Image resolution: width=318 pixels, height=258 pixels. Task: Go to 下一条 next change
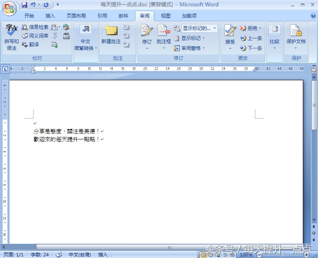click(x=251, y=48)
